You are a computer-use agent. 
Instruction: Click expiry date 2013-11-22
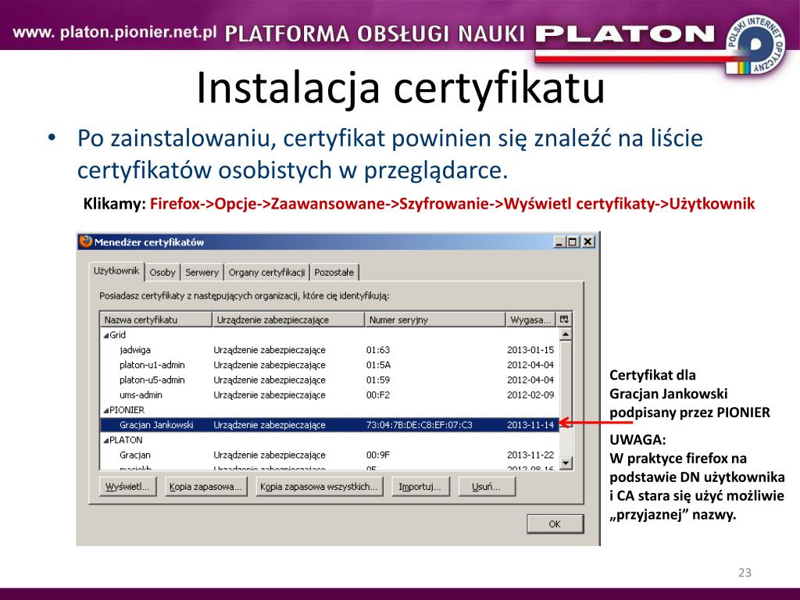[530, 455]
